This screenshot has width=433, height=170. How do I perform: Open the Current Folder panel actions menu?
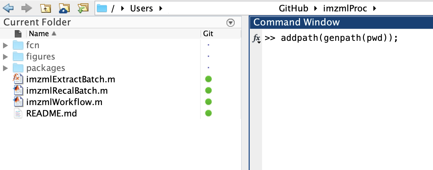tap(230, 23)
